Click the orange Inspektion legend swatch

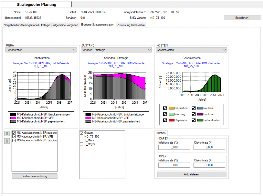171,108
